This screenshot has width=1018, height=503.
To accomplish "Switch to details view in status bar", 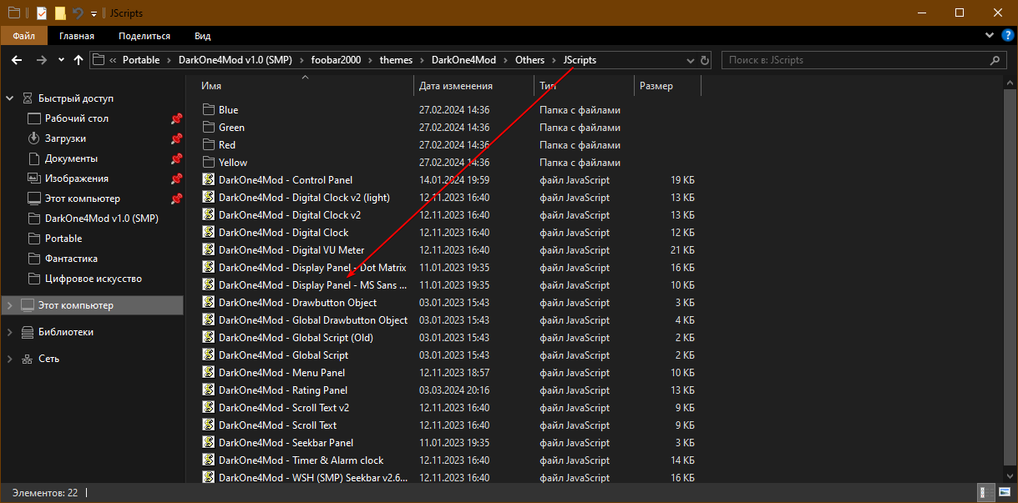I will coord(986,493).
